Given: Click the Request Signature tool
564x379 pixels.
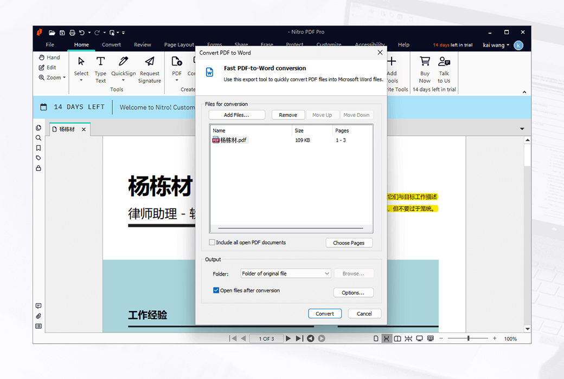Looking at the screenshot, I should [149, 67].
